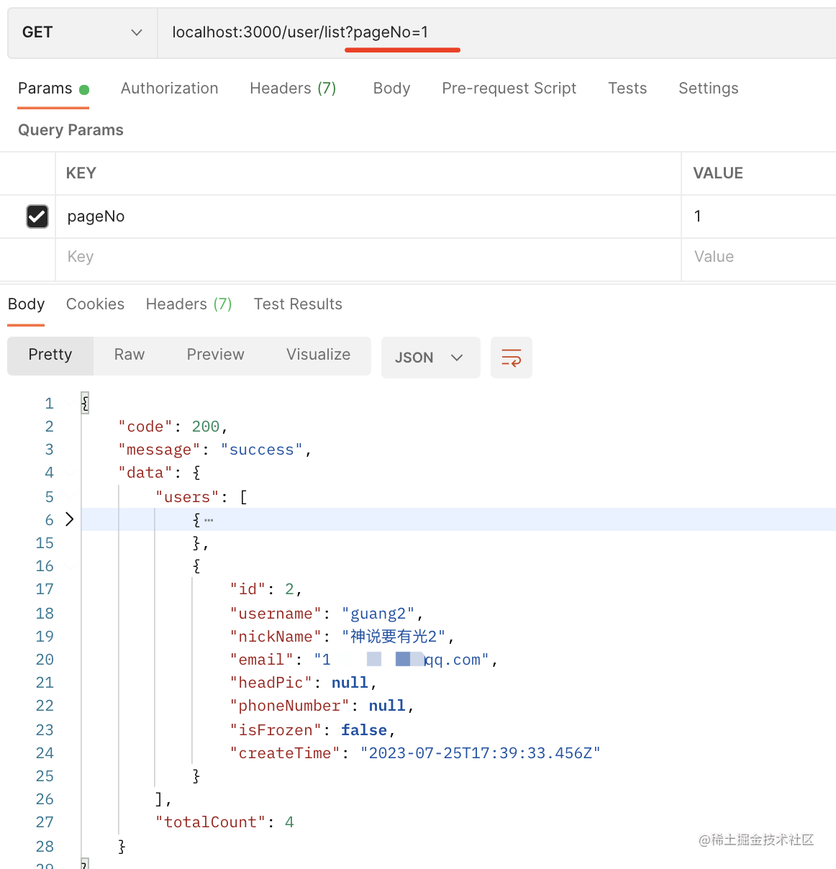View the response Cookies tab
The image size is (836, 869).
coord(95,304)
